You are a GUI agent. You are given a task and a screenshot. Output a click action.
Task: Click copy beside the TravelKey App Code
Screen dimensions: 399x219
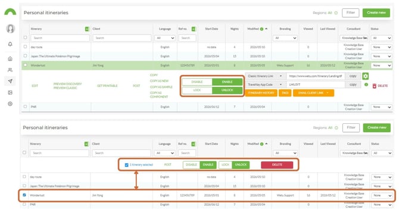[353, 85]
